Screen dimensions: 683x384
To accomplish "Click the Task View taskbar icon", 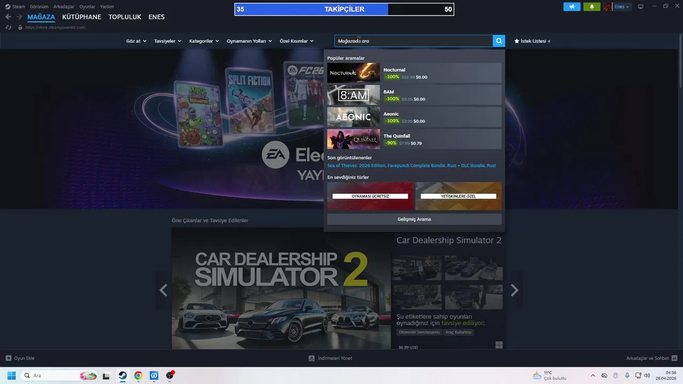I will [x=106, y=375].
